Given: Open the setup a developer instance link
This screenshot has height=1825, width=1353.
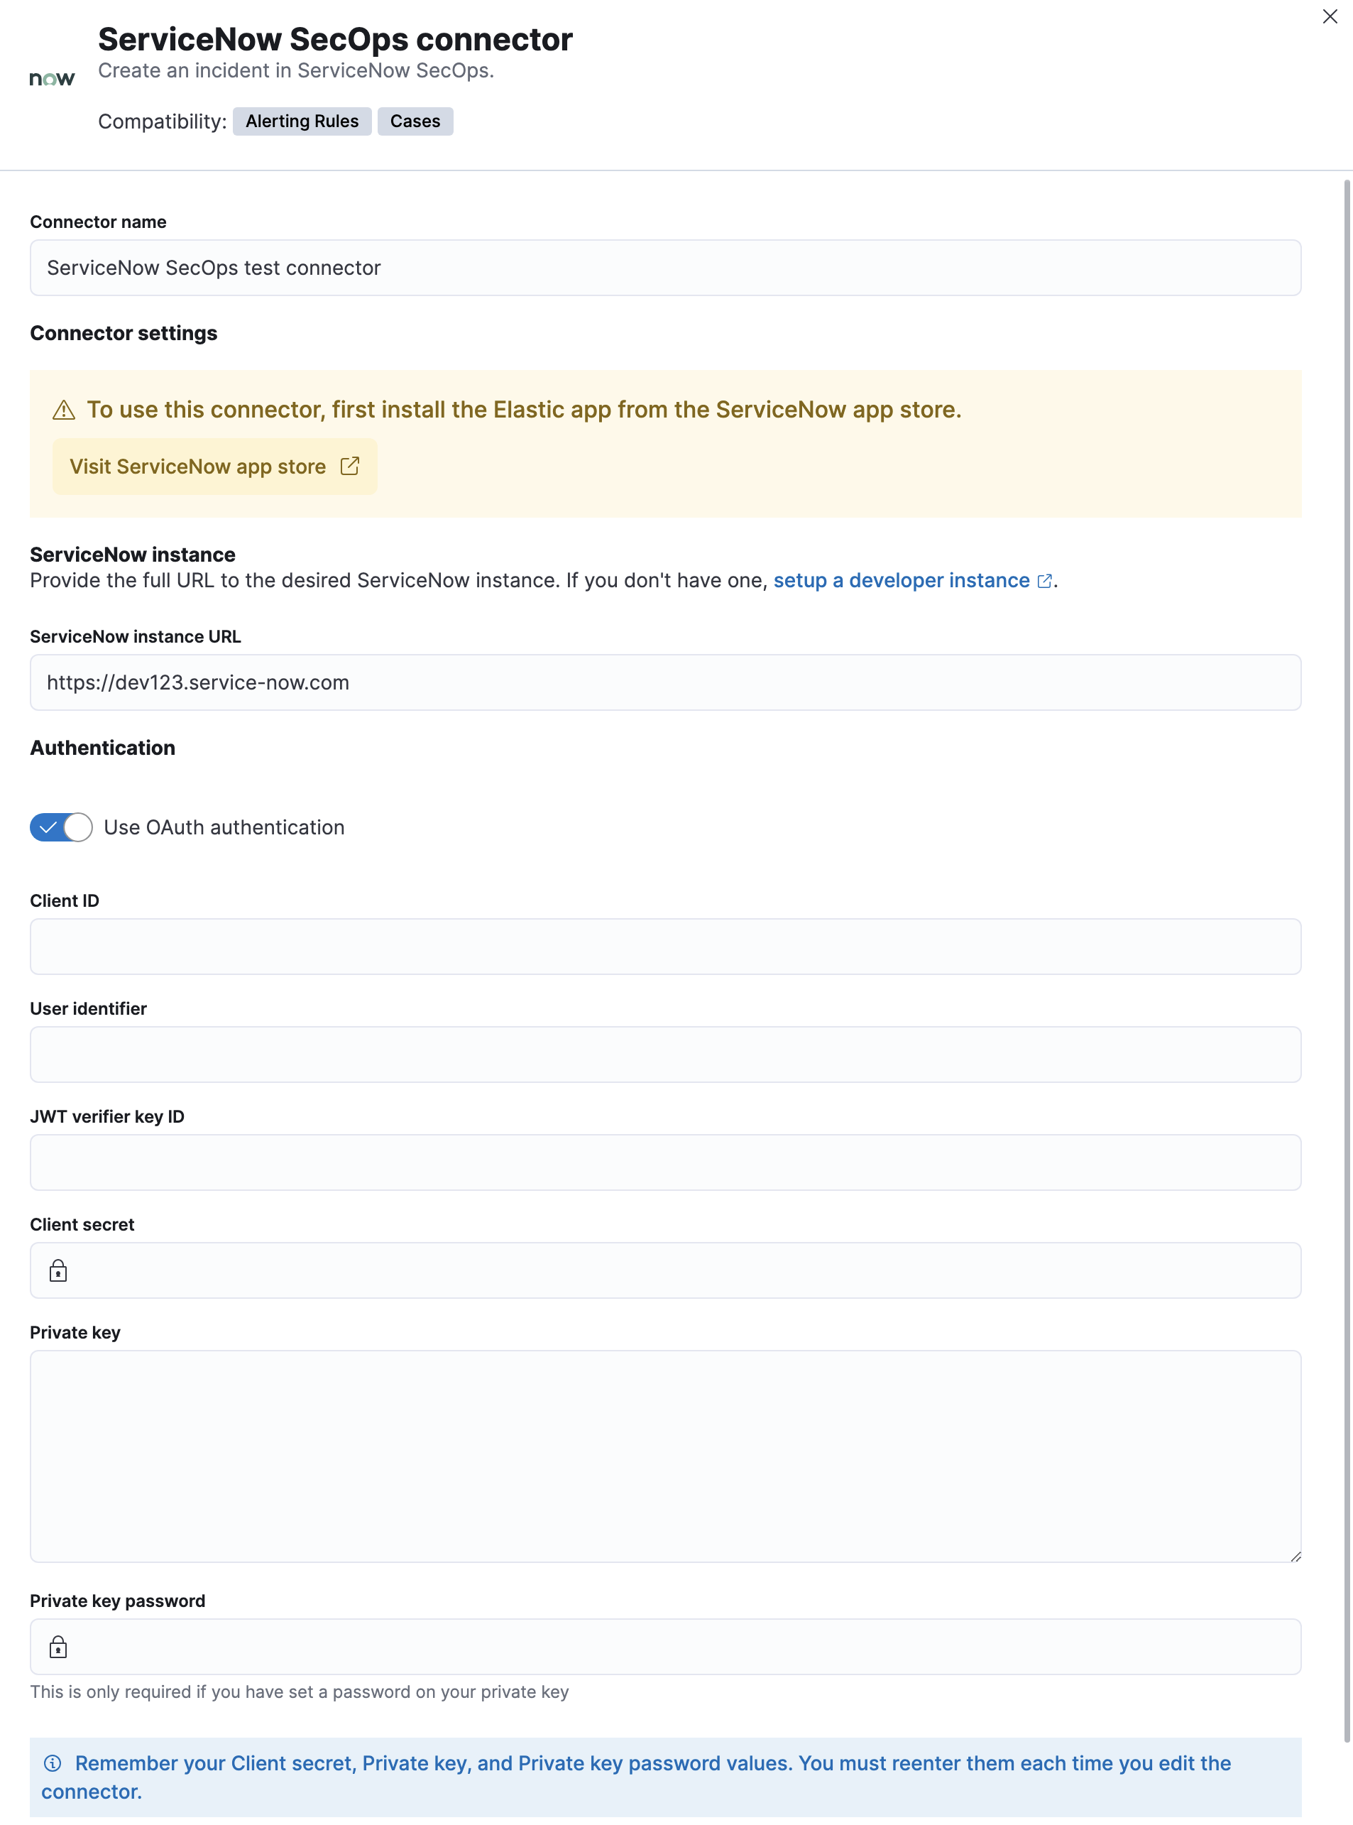Looking at the screenshot, I should point(902,581).
